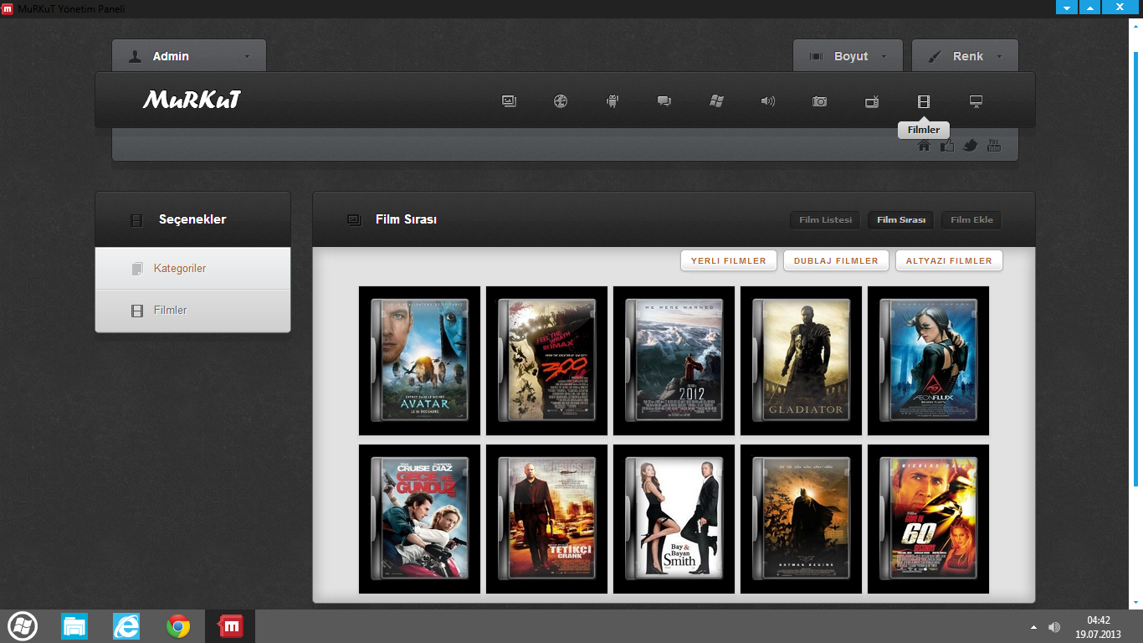Select the 300 movie poster
Image resolution: width=1143 pixels, height=643 pixels.
click(x=546, y=361)
